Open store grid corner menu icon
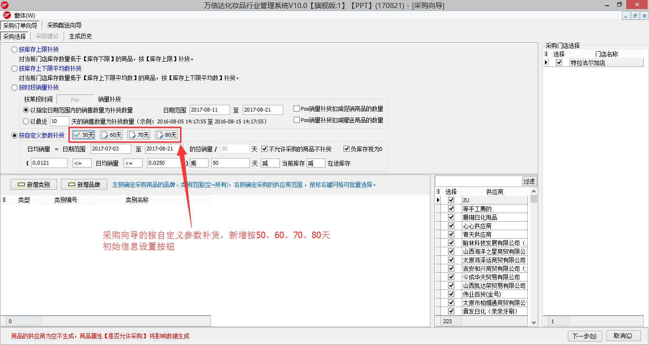 tap(546, 54)
